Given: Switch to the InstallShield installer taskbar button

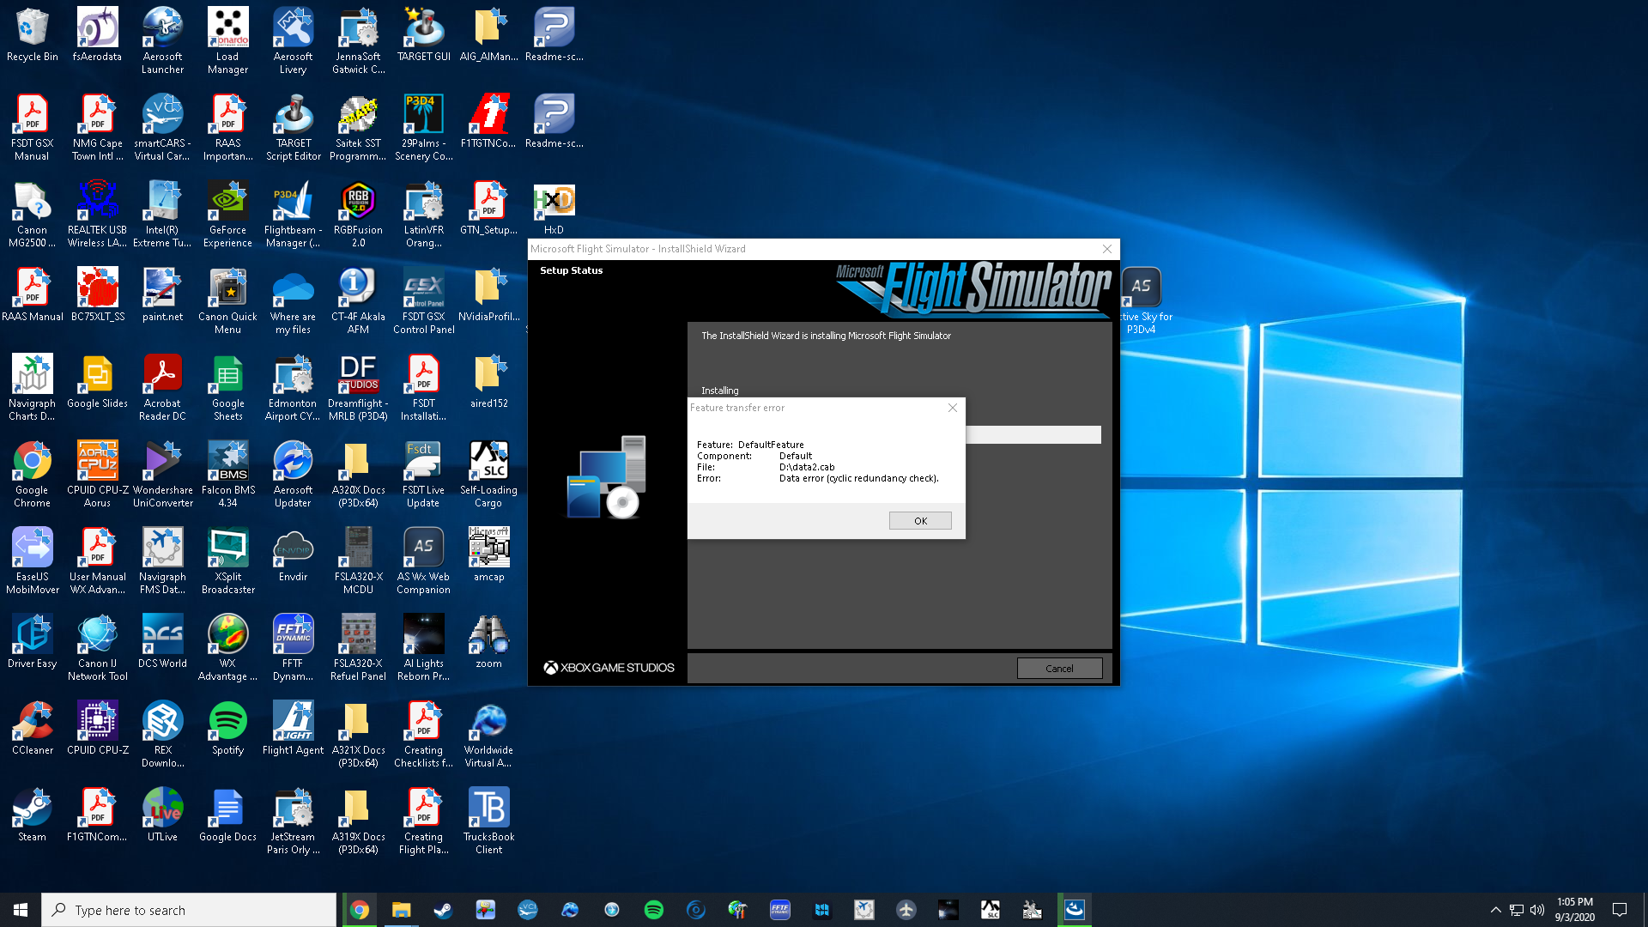Looking at the screenshot, I should 1074,910.
